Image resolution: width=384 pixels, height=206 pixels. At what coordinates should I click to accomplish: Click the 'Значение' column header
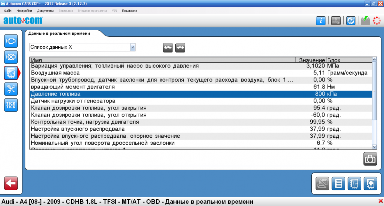(310, 60)
